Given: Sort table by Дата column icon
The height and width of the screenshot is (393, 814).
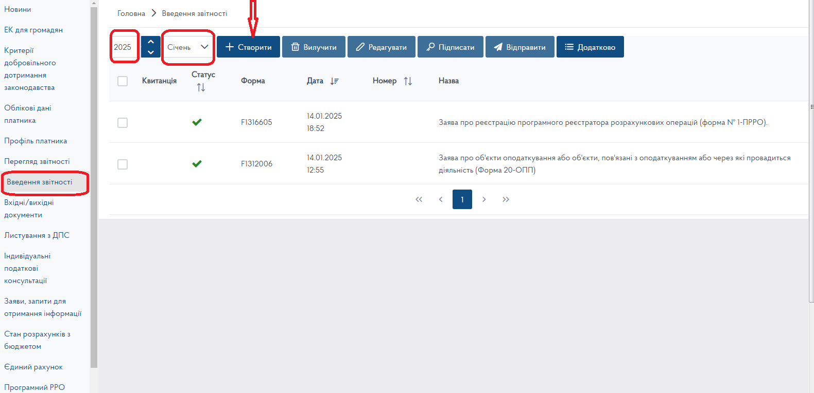Looking at the screenshot, I should (335, 81).
